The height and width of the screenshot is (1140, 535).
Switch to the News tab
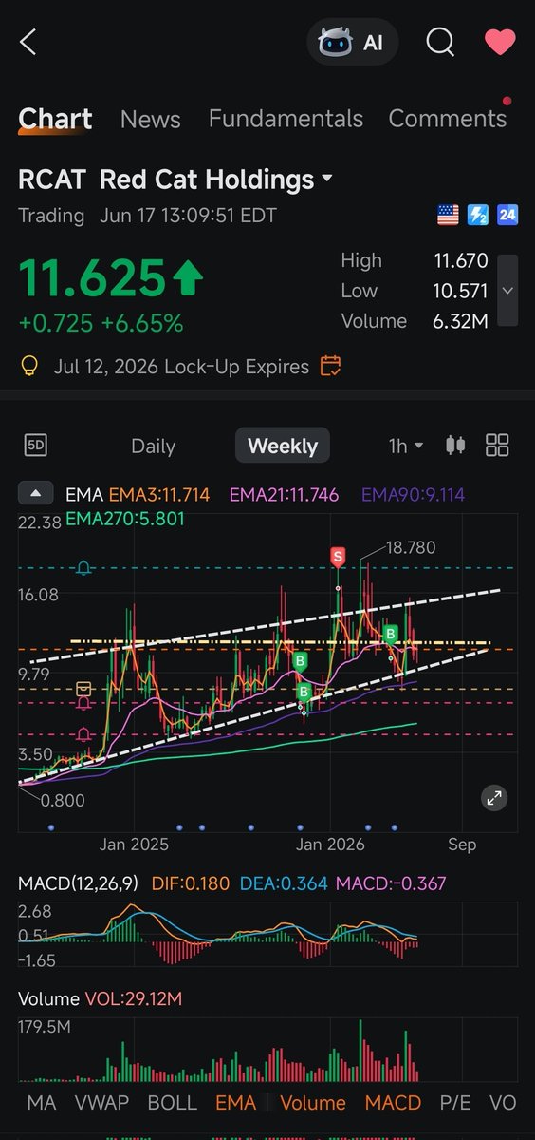tap(150, 119)
